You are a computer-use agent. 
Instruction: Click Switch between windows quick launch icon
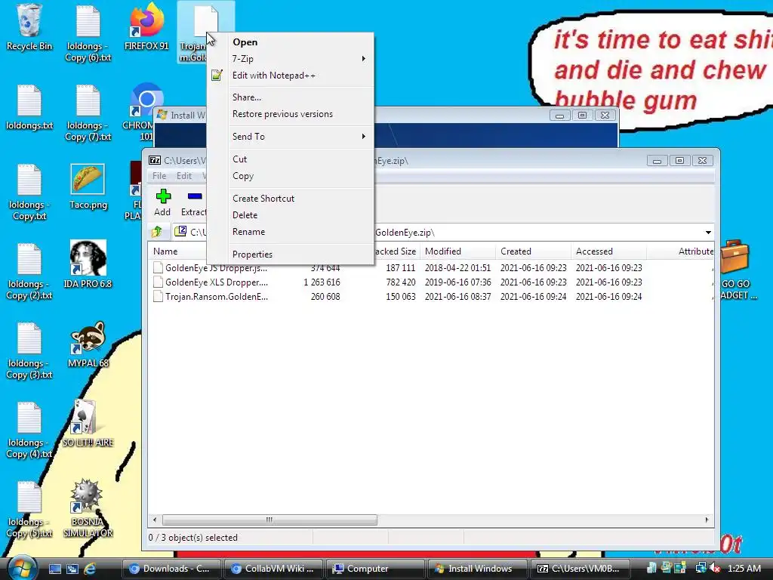pyautogui.click(x=72, y=569)
